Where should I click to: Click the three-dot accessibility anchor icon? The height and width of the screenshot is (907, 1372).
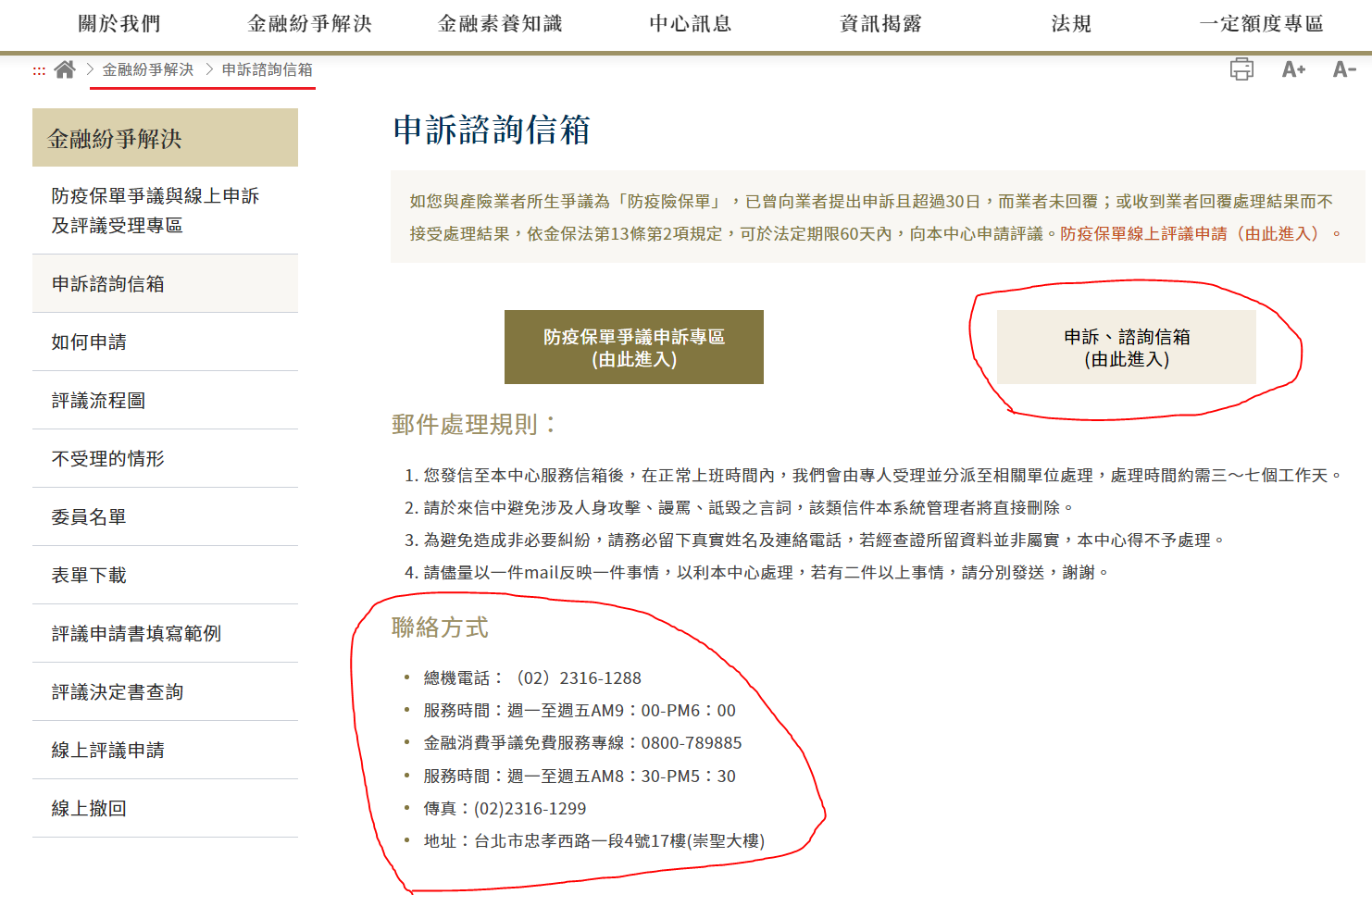[x=39, y=70]
